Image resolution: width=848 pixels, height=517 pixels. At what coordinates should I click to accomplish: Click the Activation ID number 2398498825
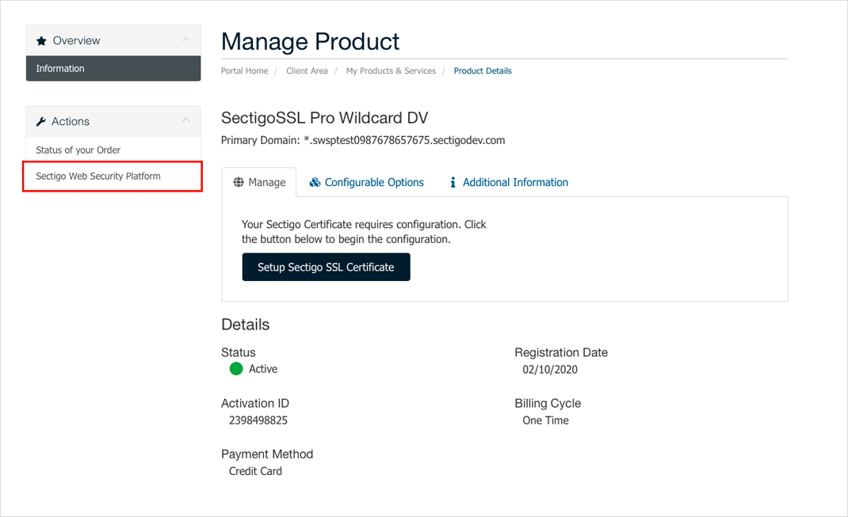pyautogui.click(x=258, y=420)
